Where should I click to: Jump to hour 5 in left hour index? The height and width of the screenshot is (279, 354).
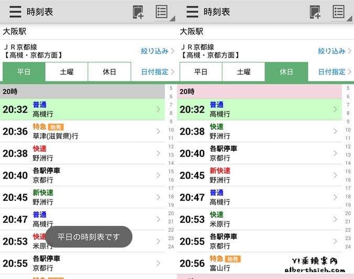(171, 88)
